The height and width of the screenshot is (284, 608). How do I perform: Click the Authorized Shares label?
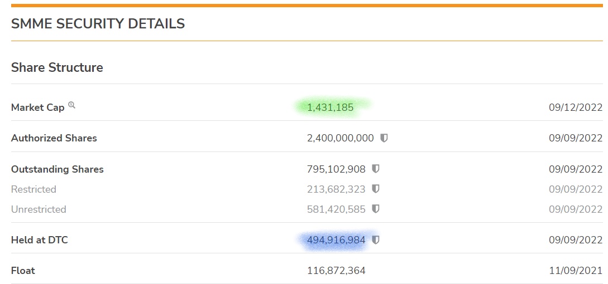tap(54, 138)
